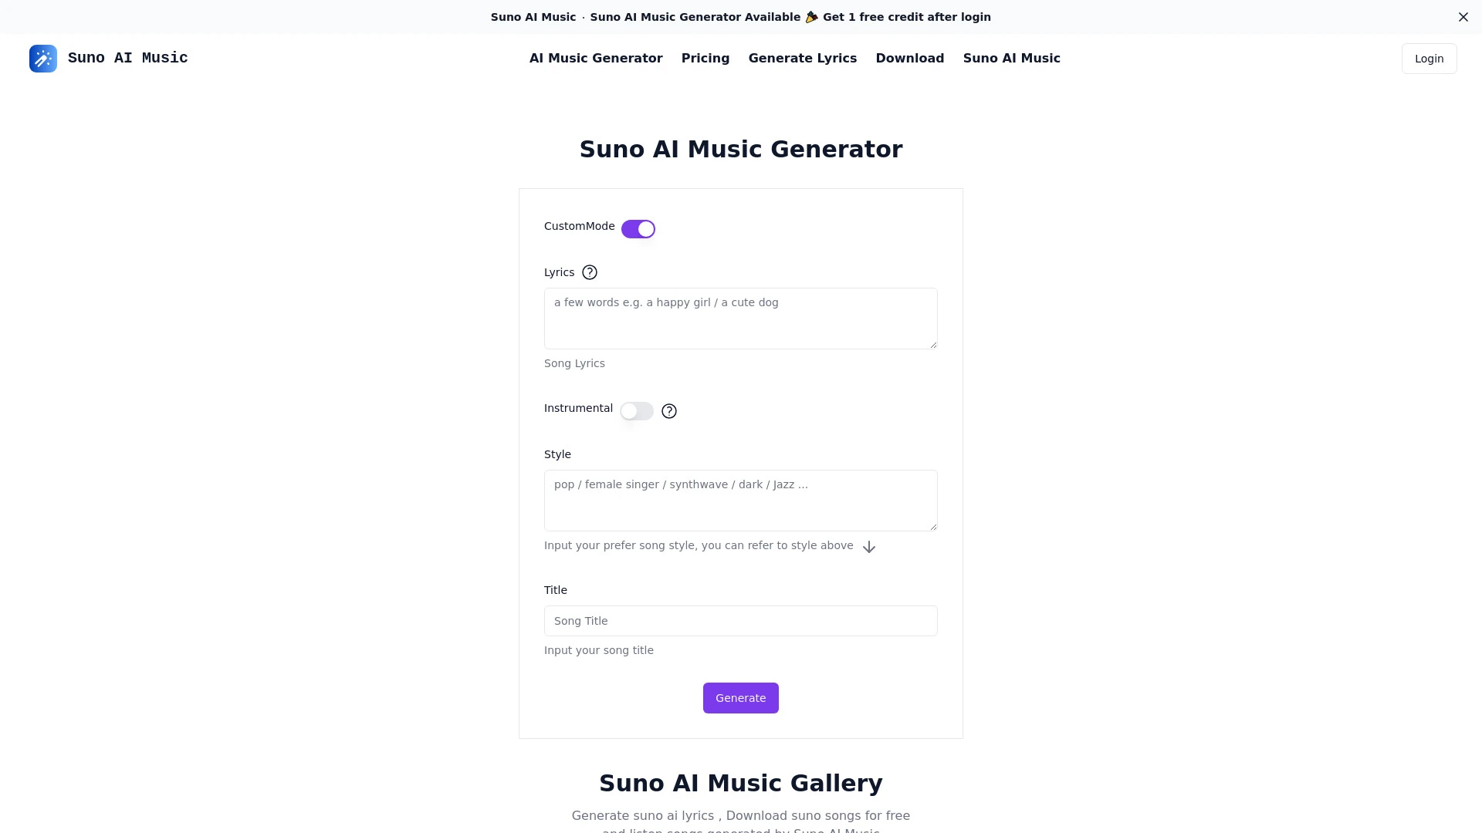Click the Generate Lyrics nav link
Screen dimensions: 1482x833
pos(802,58)
